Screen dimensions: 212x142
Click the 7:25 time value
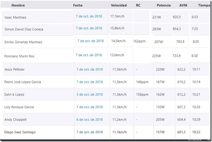point(195,29)
